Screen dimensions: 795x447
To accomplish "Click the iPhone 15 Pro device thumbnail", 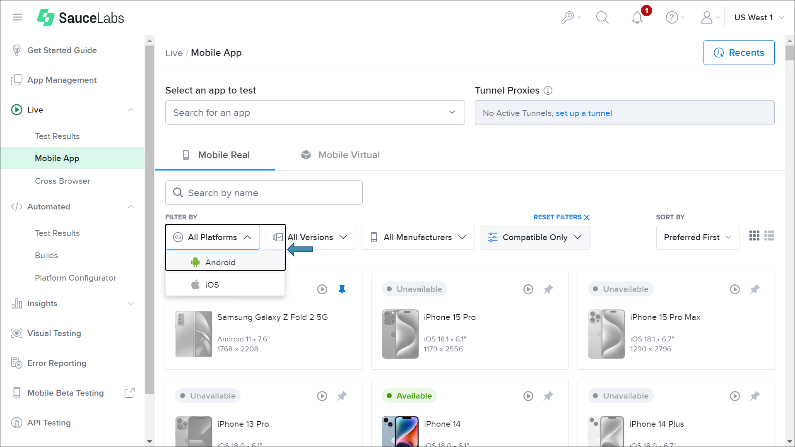I will click(400, 334).
